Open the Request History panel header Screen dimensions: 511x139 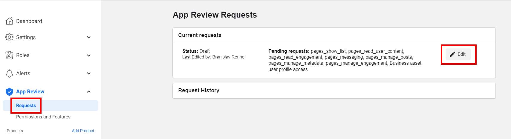199,90
